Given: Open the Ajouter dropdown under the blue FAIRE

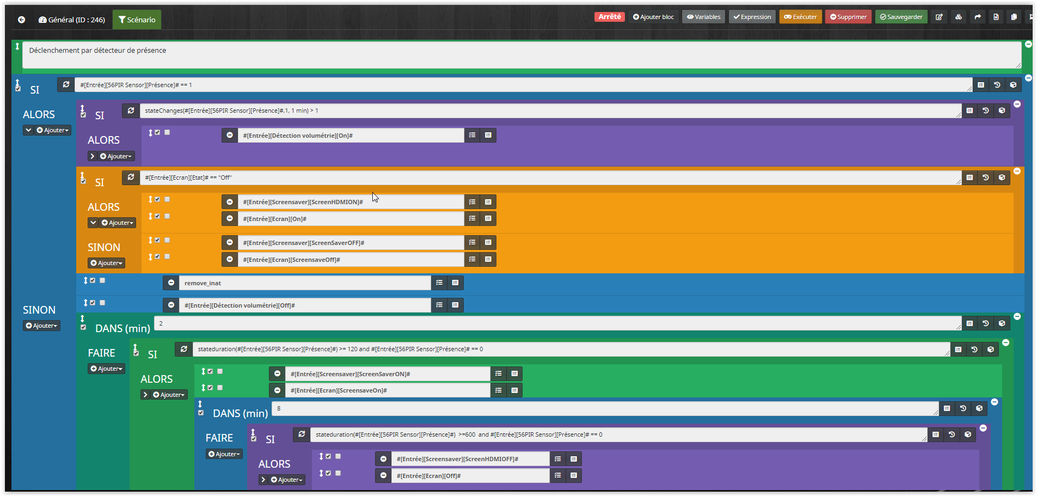Looking at the screenshot, I should pos(224,454).
